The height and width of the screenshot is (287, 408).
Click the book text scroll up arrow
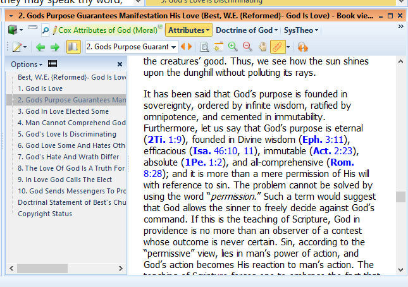click(x=400, y=61)
